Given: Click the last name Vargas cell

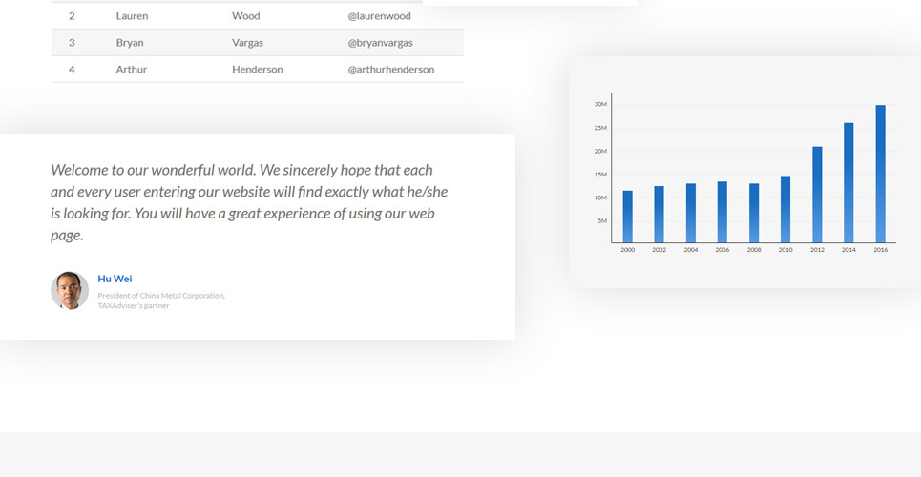Looking at the screenshot, I should coord(247,43).
